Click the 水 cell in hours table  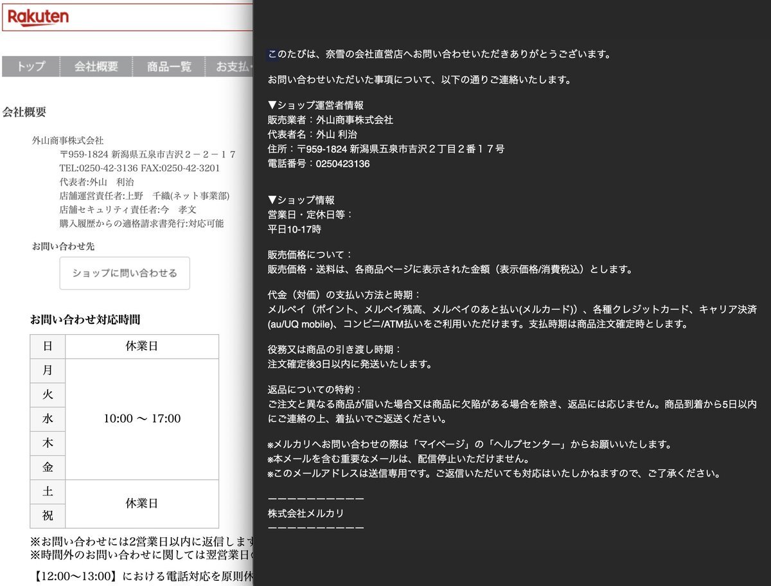tap(48, 419)
